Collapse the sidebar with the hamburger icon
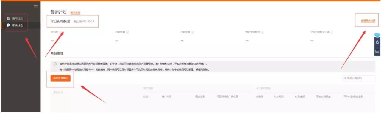This screenshot has width=381, height=113. tap(35, 7)
